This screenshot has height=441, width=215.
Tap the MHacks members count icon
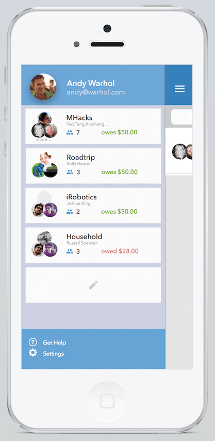(70, 132)
